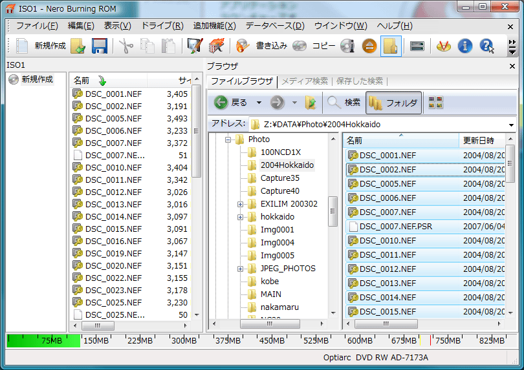The height and width of the screenshot is (370, 524).
Task: Click the blue information icon
Action: pos(465,46)
